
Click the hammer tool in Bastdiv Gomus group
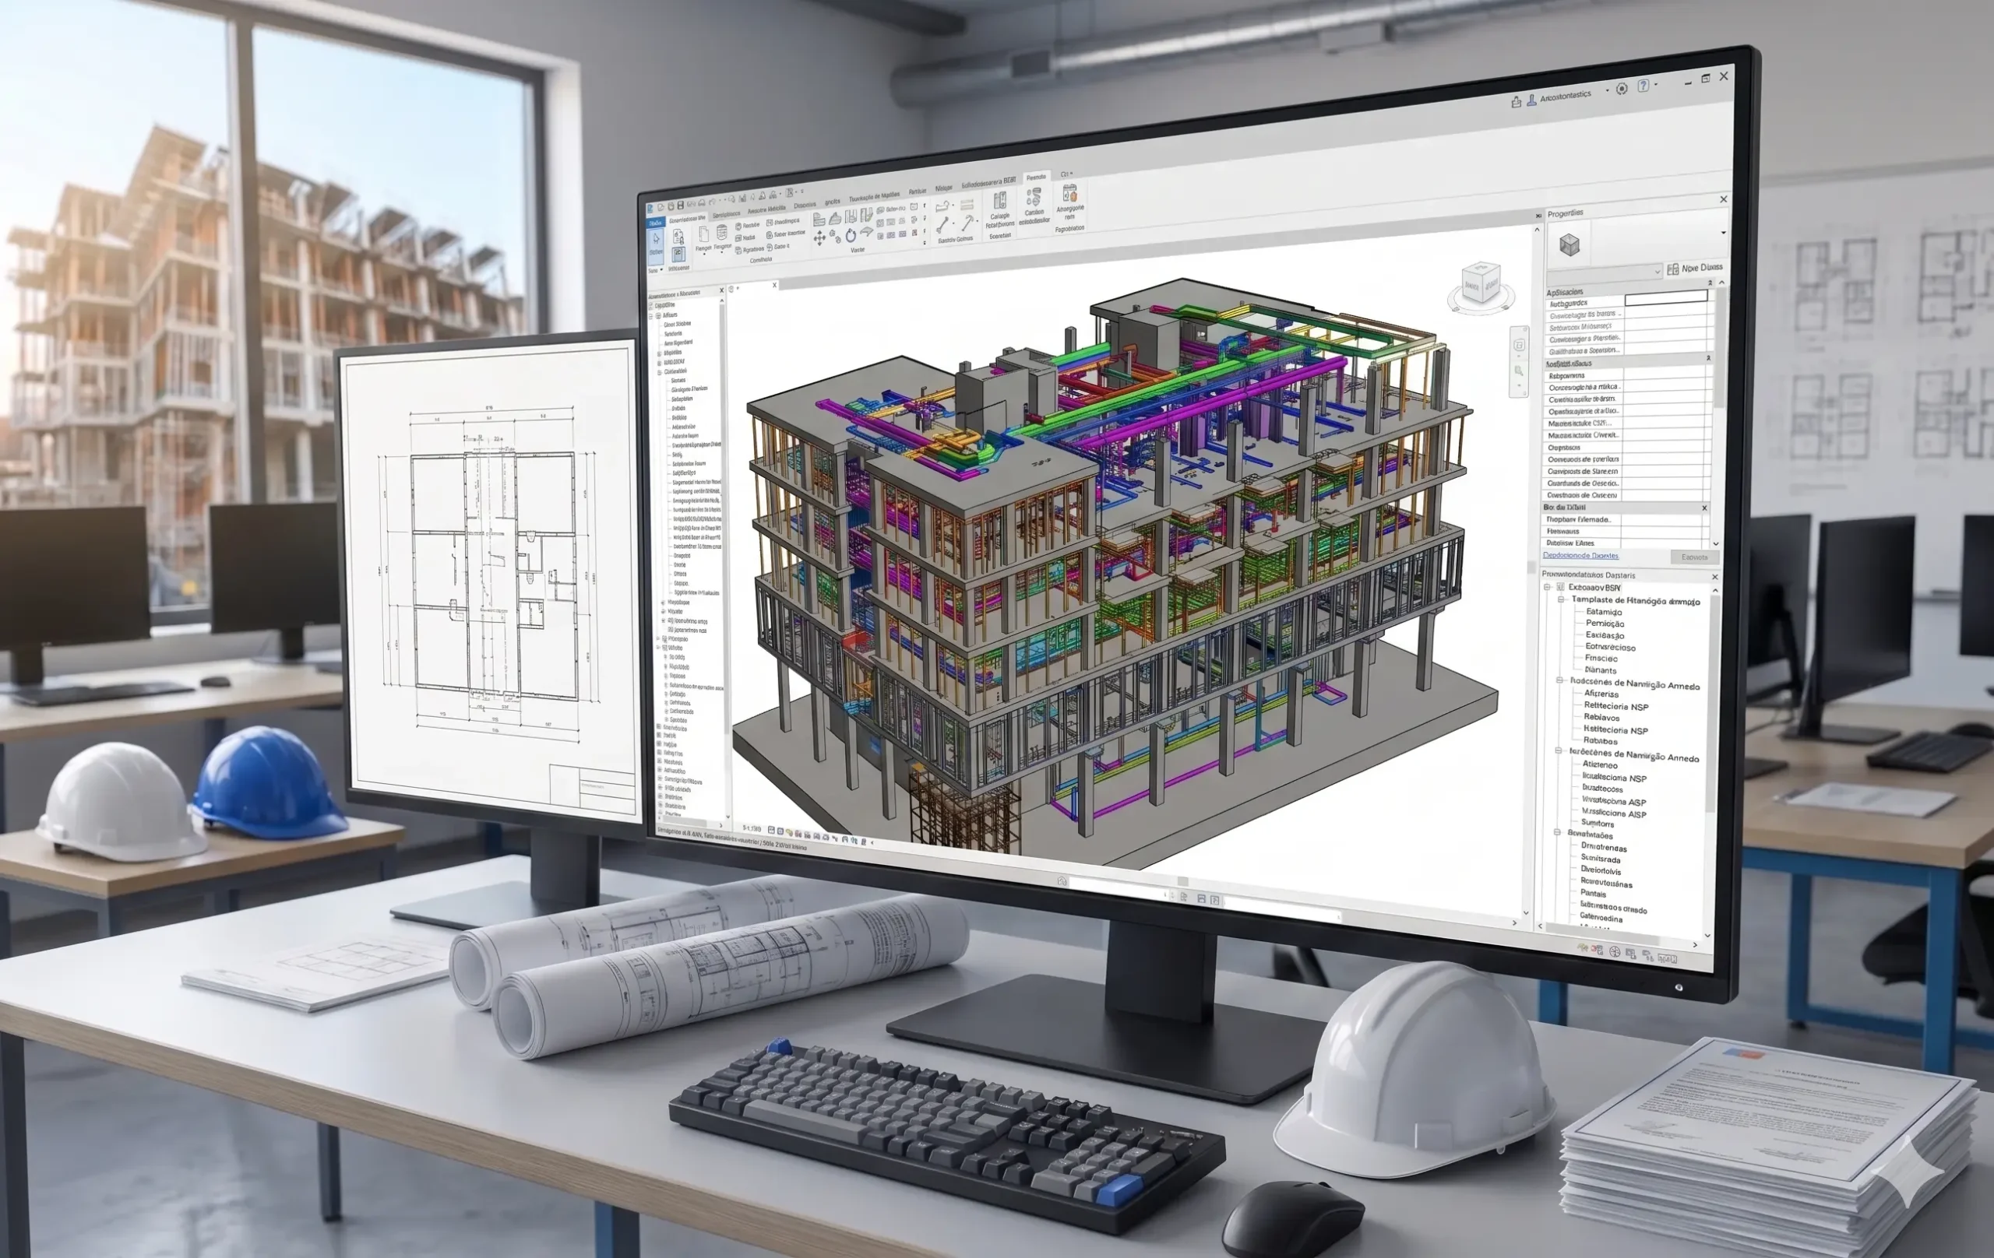coord(968,223)
